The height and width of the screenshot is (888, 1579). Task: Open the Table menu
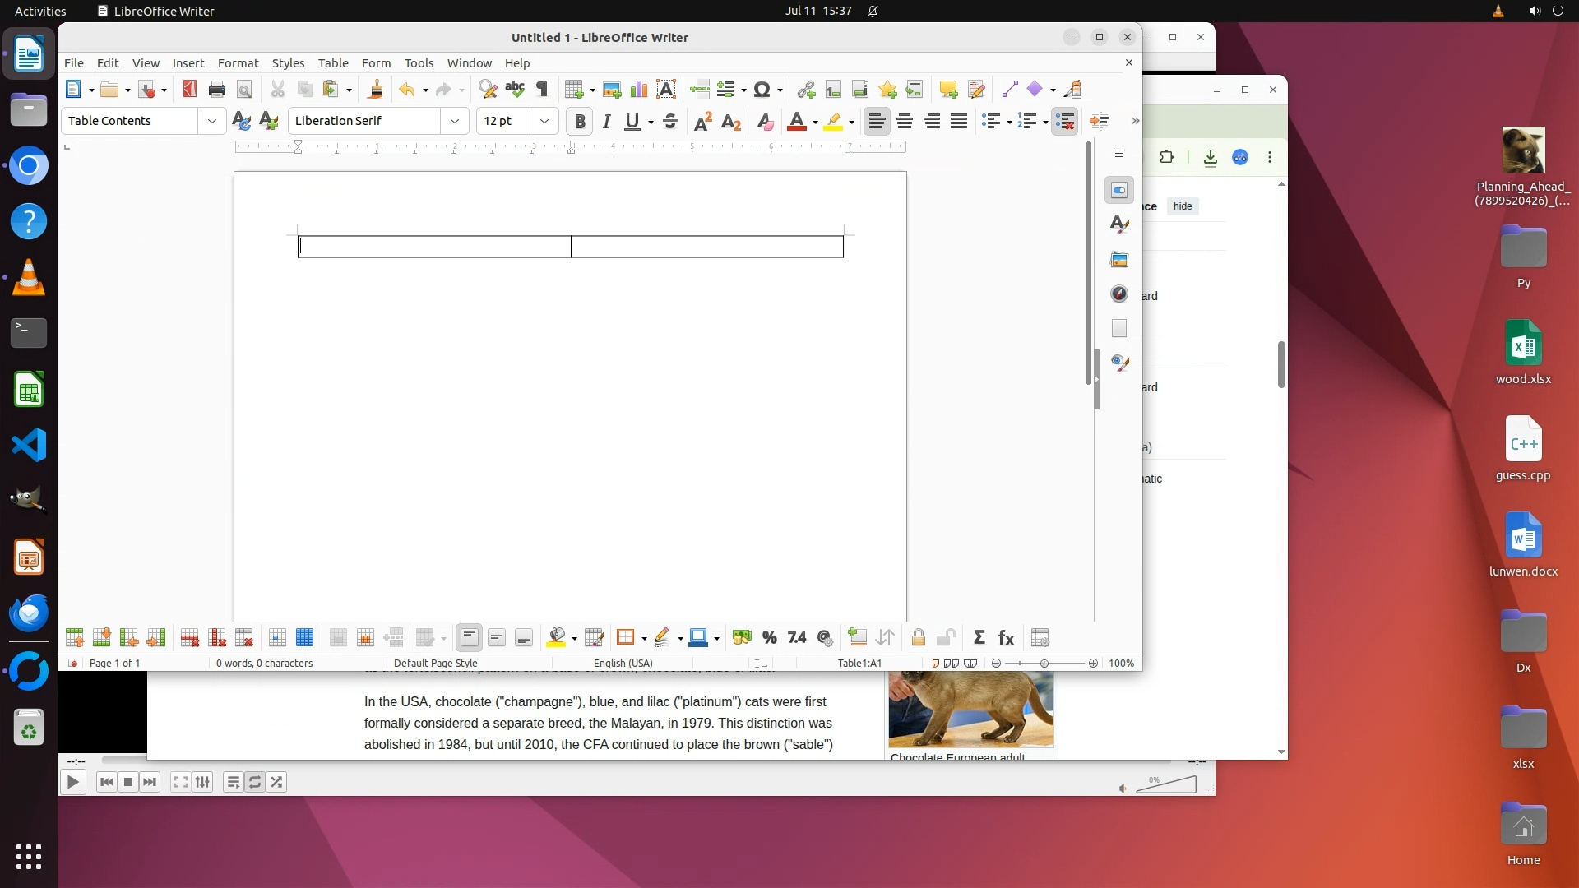coord(332,63)
